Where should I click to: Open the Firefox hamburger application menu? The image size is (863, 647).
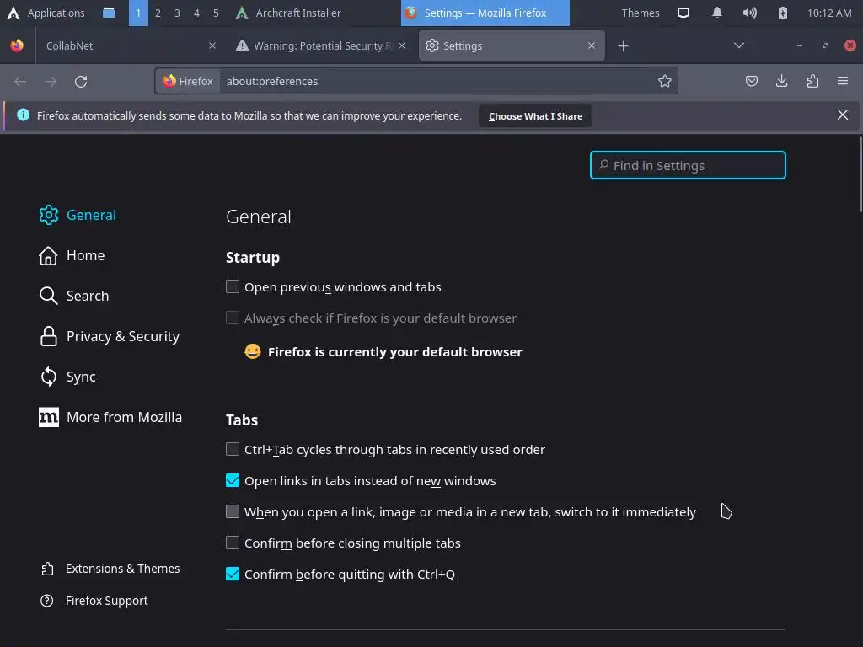click(x=843, y=81)
